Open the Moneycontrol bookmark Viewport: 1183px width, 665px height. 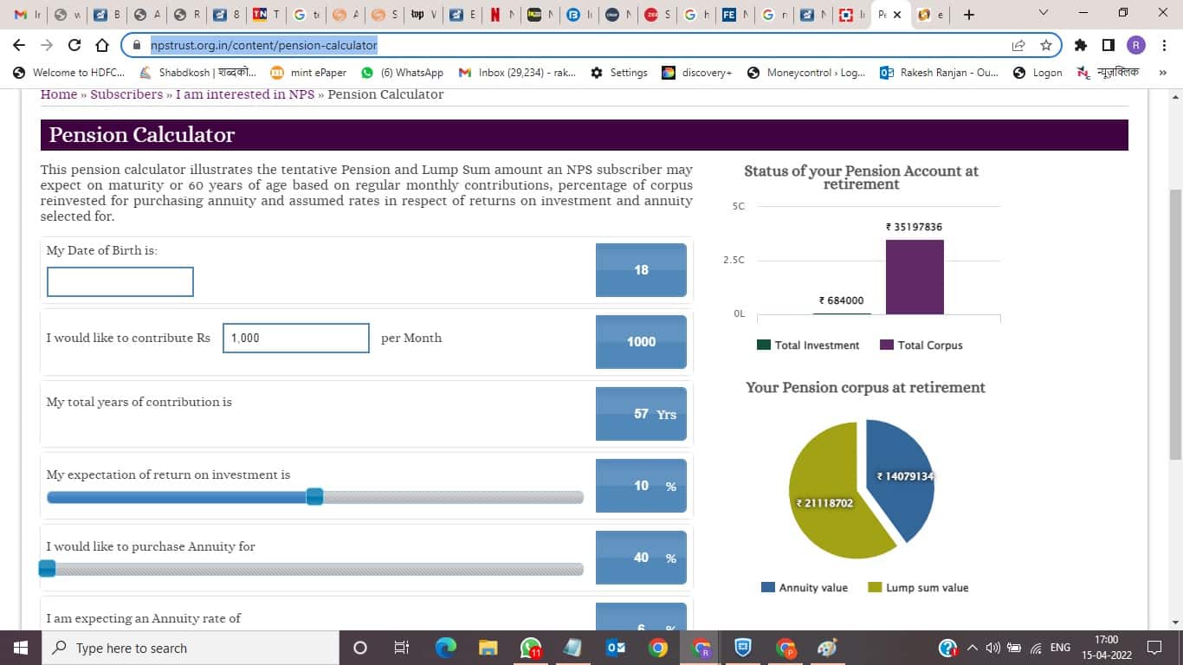[805, 73]
